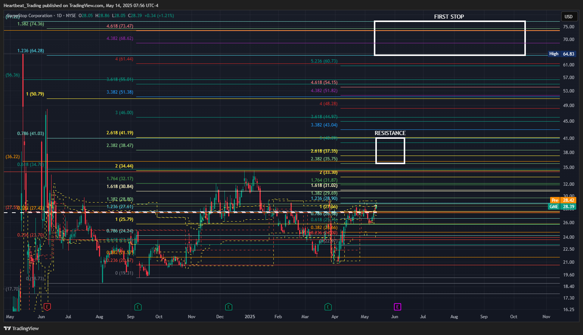Click the Aug label on the 2025 side of the time axis
The width and height of the screenshot is (583, 335).
click(454, 317)
